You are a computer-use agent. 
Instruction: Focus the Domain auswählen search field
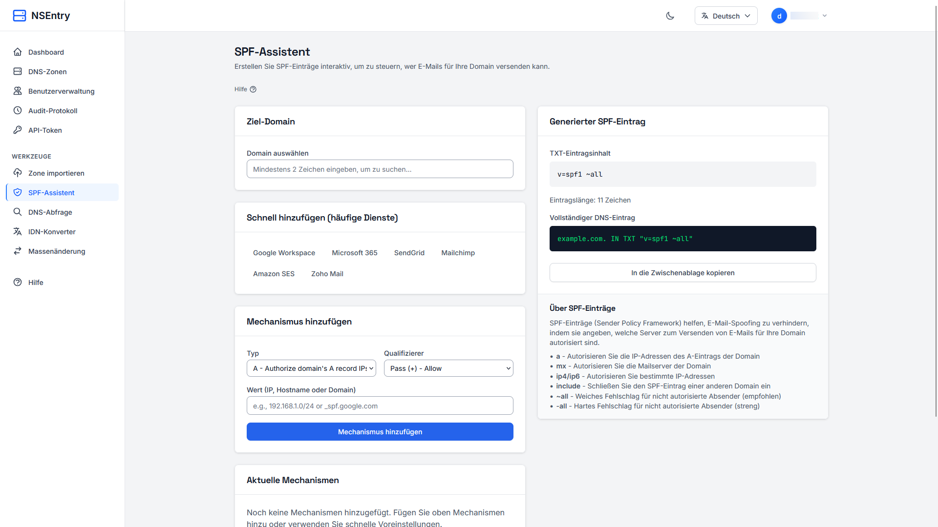(x=380, y=169)
